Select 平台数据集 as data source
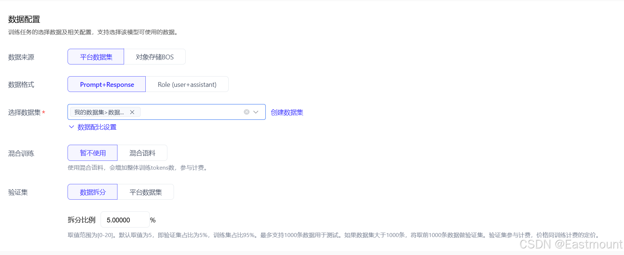This screenshot has width=624, height=255. click(96, 57)
